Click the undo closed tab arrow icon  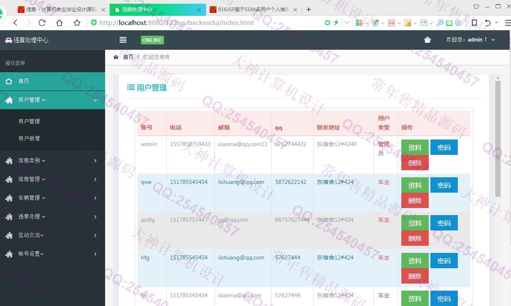pos(488,23)
